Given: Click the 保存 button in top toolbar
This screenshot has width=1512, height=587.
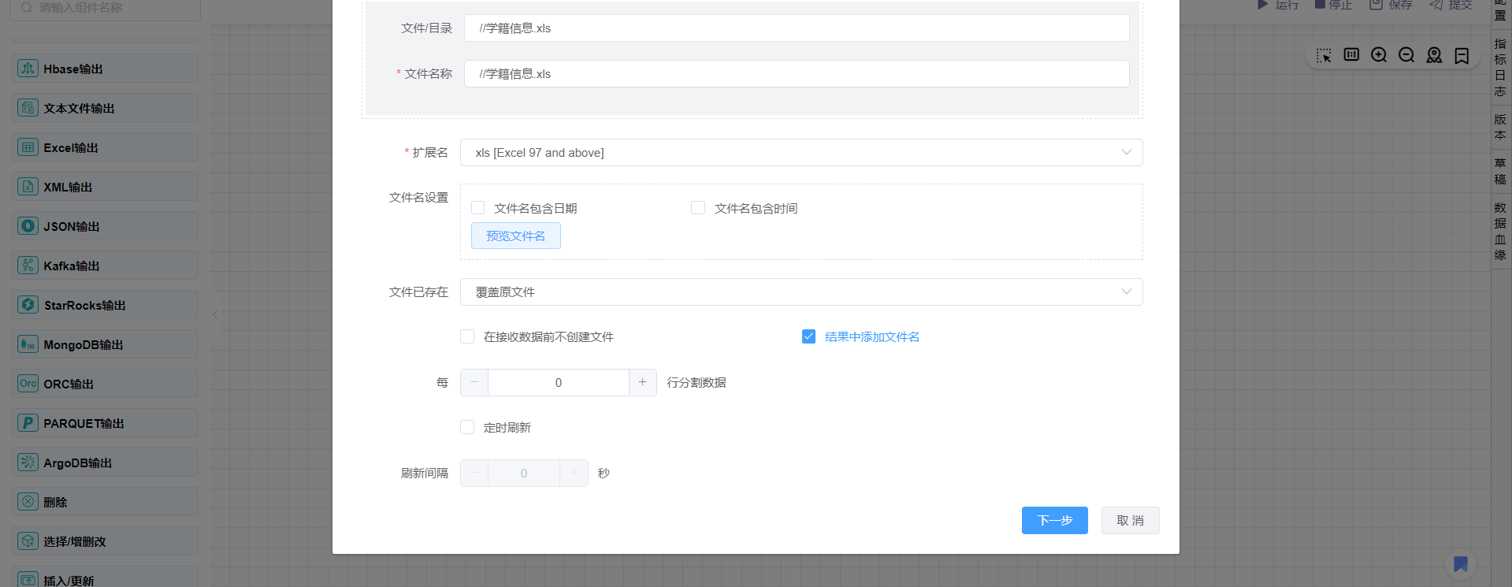Looking at the screenshot, I should click(1391, 5).
